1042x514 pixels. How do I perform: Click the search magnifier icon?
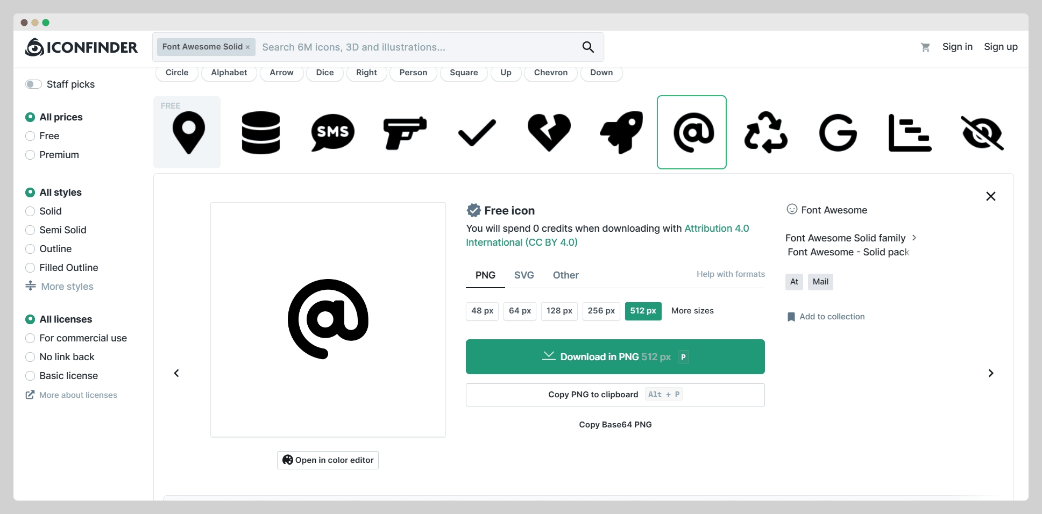[588, 47]
